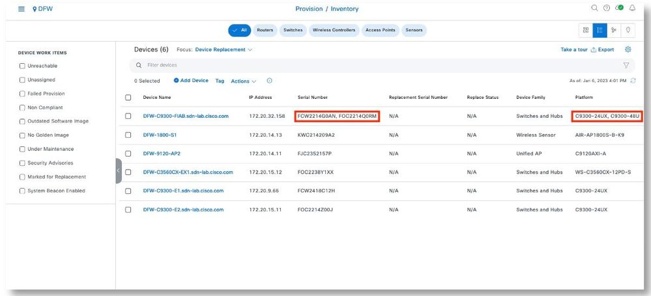Sort by Platform column header

pos(584,98)
